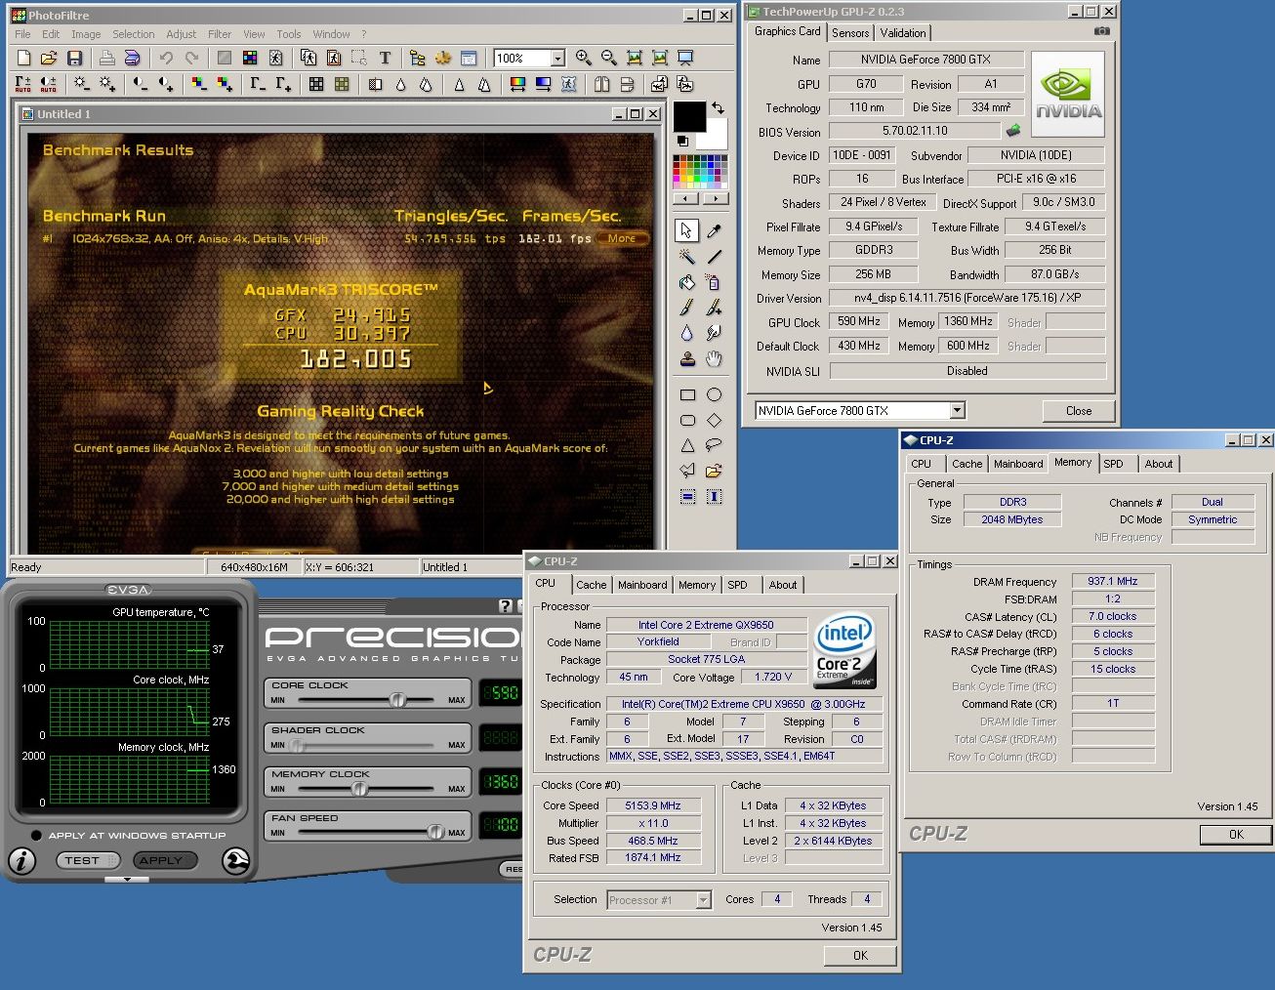Screen dimensions: 1275x990
Task: Click palette scroll right arrow
Action: tap(716, 198)
